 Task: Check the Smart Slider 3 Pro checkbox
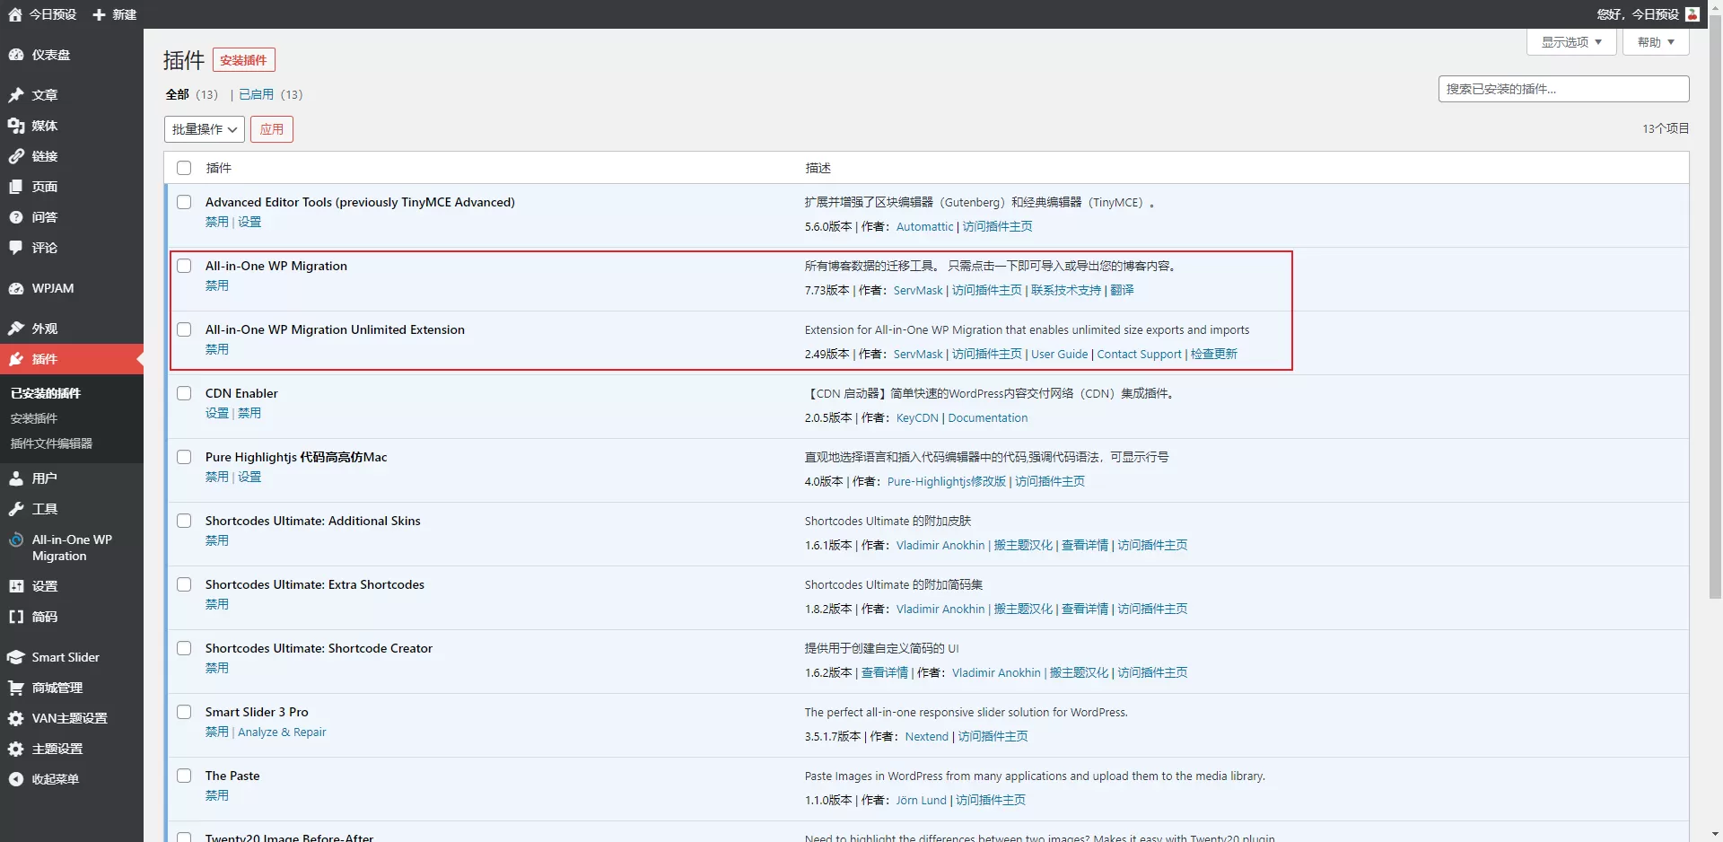[184, 712]
